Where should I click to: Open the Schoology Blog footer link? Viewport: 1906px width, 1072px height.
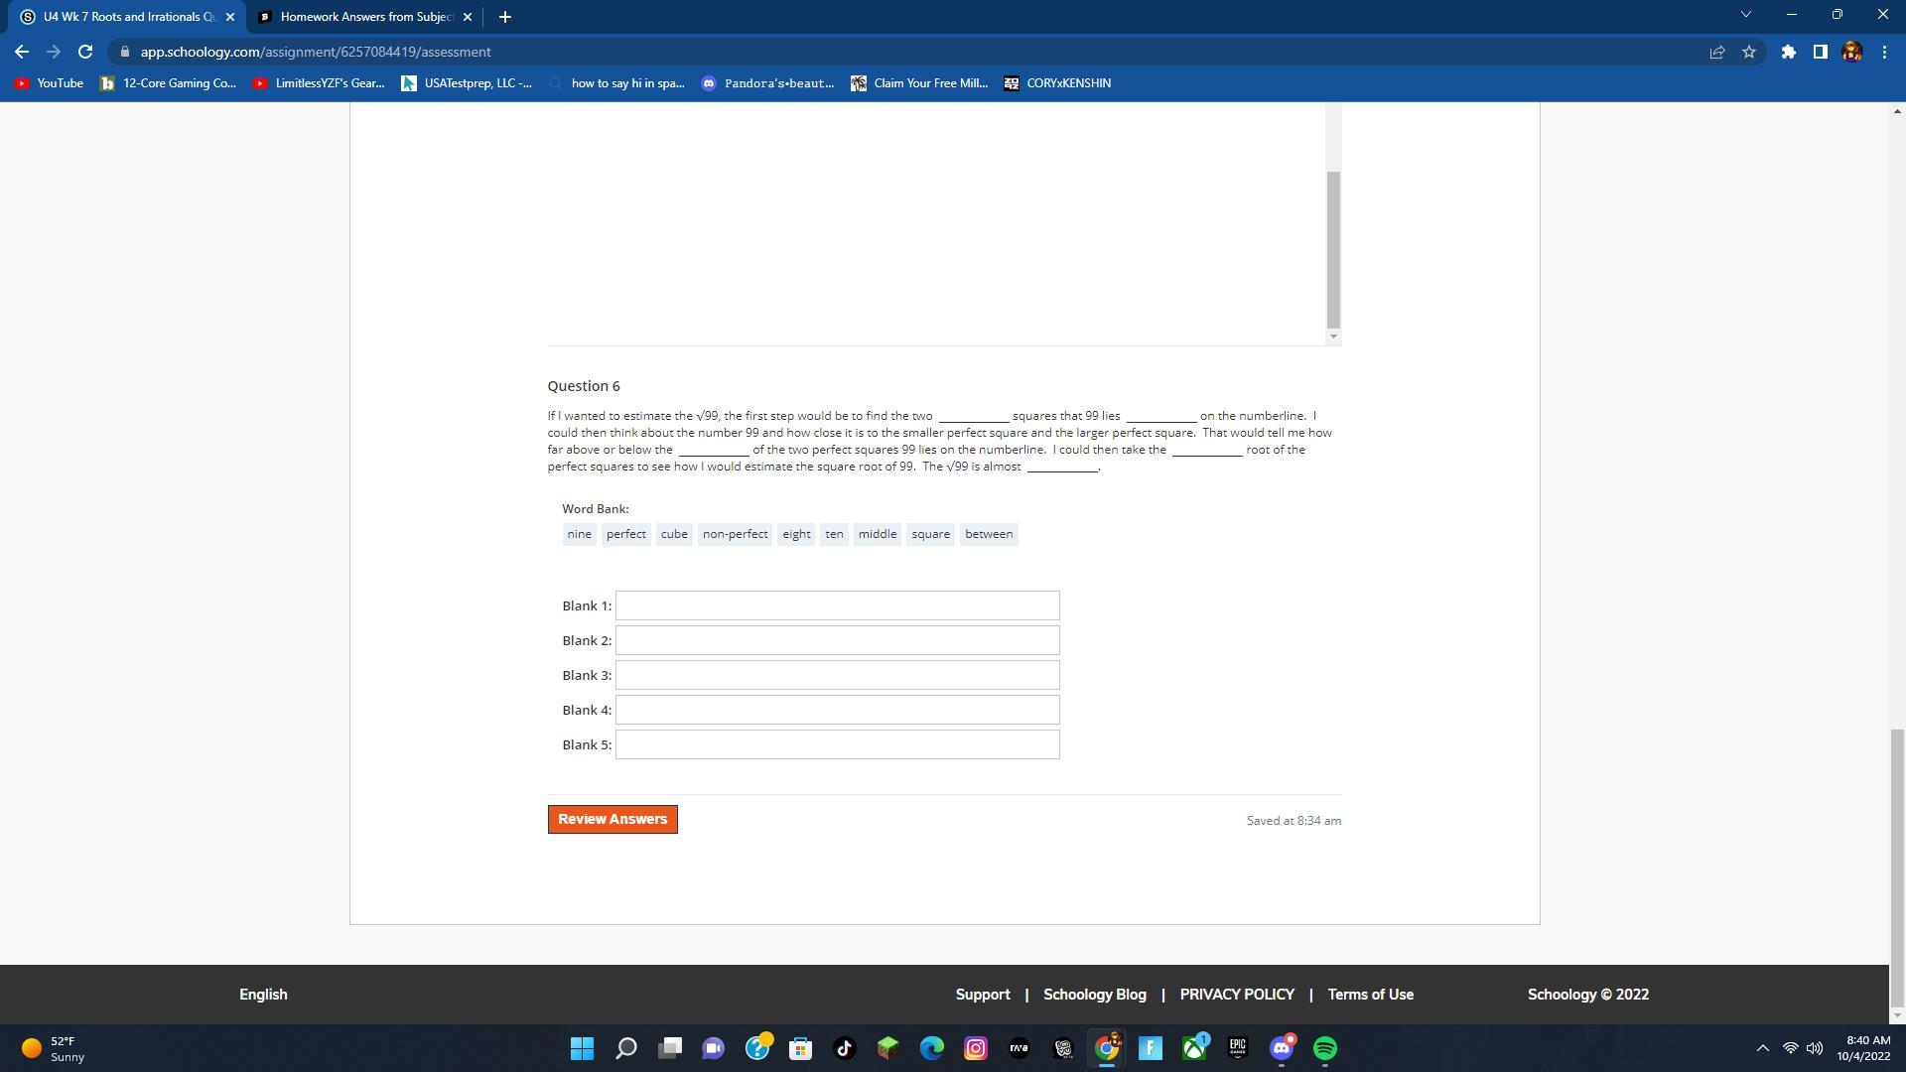tap(1094, 994)
